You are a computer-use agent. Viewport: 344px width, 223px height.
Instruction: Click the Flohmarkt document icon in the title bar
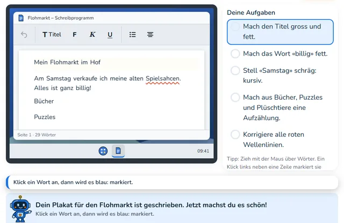pos(21,18)
